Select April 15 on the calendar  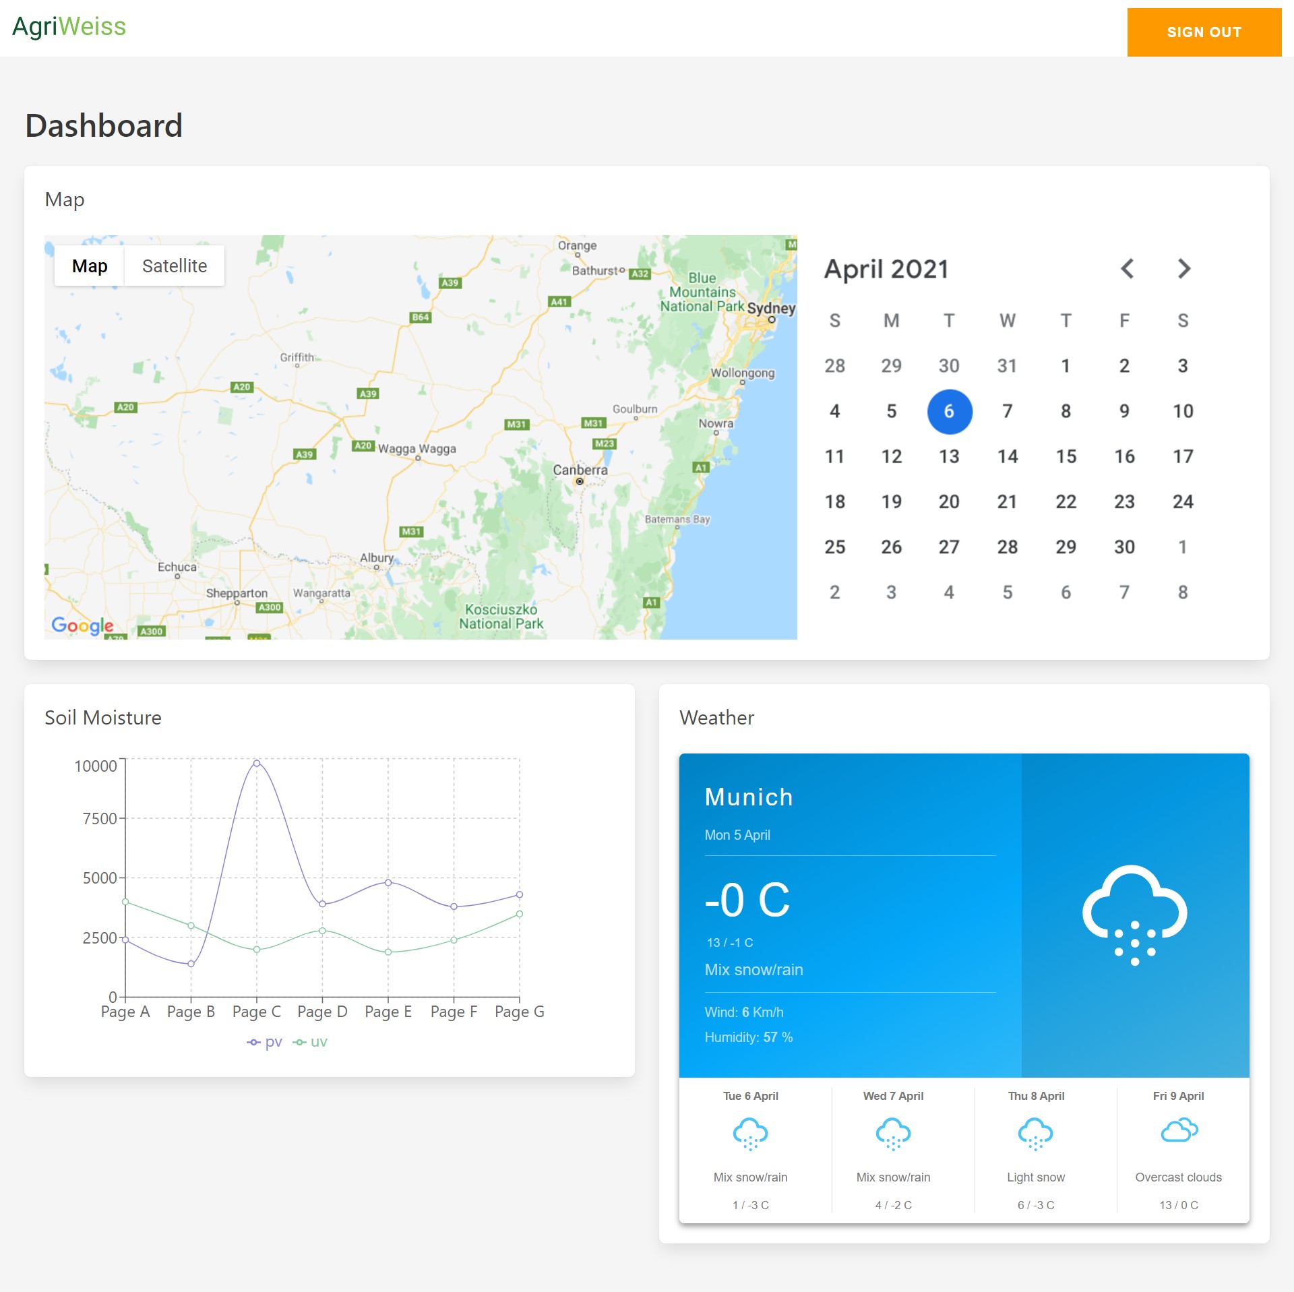pyautogui.click(x=1066, y=456)
